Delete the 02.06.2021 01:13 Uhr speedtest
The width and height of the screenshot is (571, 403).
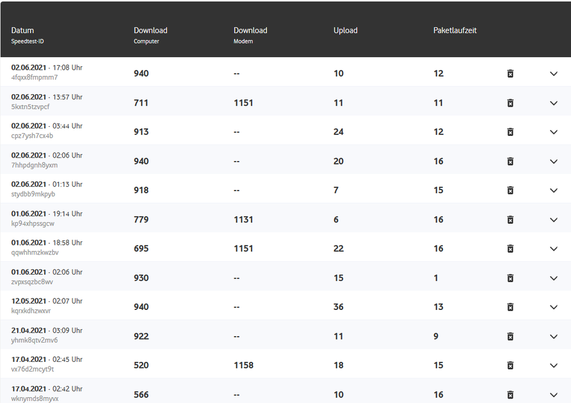pyautogui.click(x=510, y=190)
